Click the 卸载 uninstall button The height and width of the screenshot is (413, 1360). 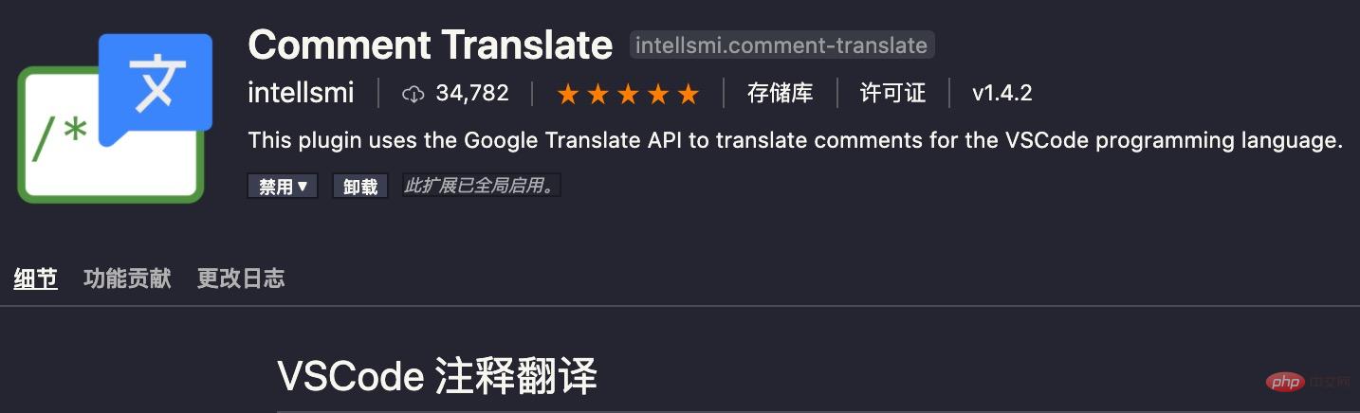360,187
